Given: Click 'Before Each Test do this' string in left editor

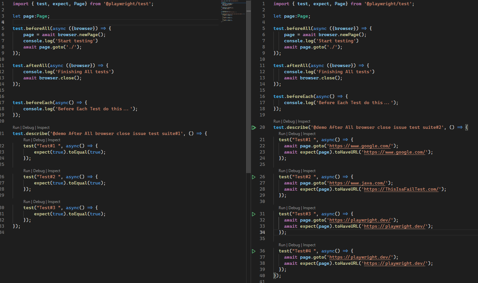Looking at the screenshot, I should point(95,109).
